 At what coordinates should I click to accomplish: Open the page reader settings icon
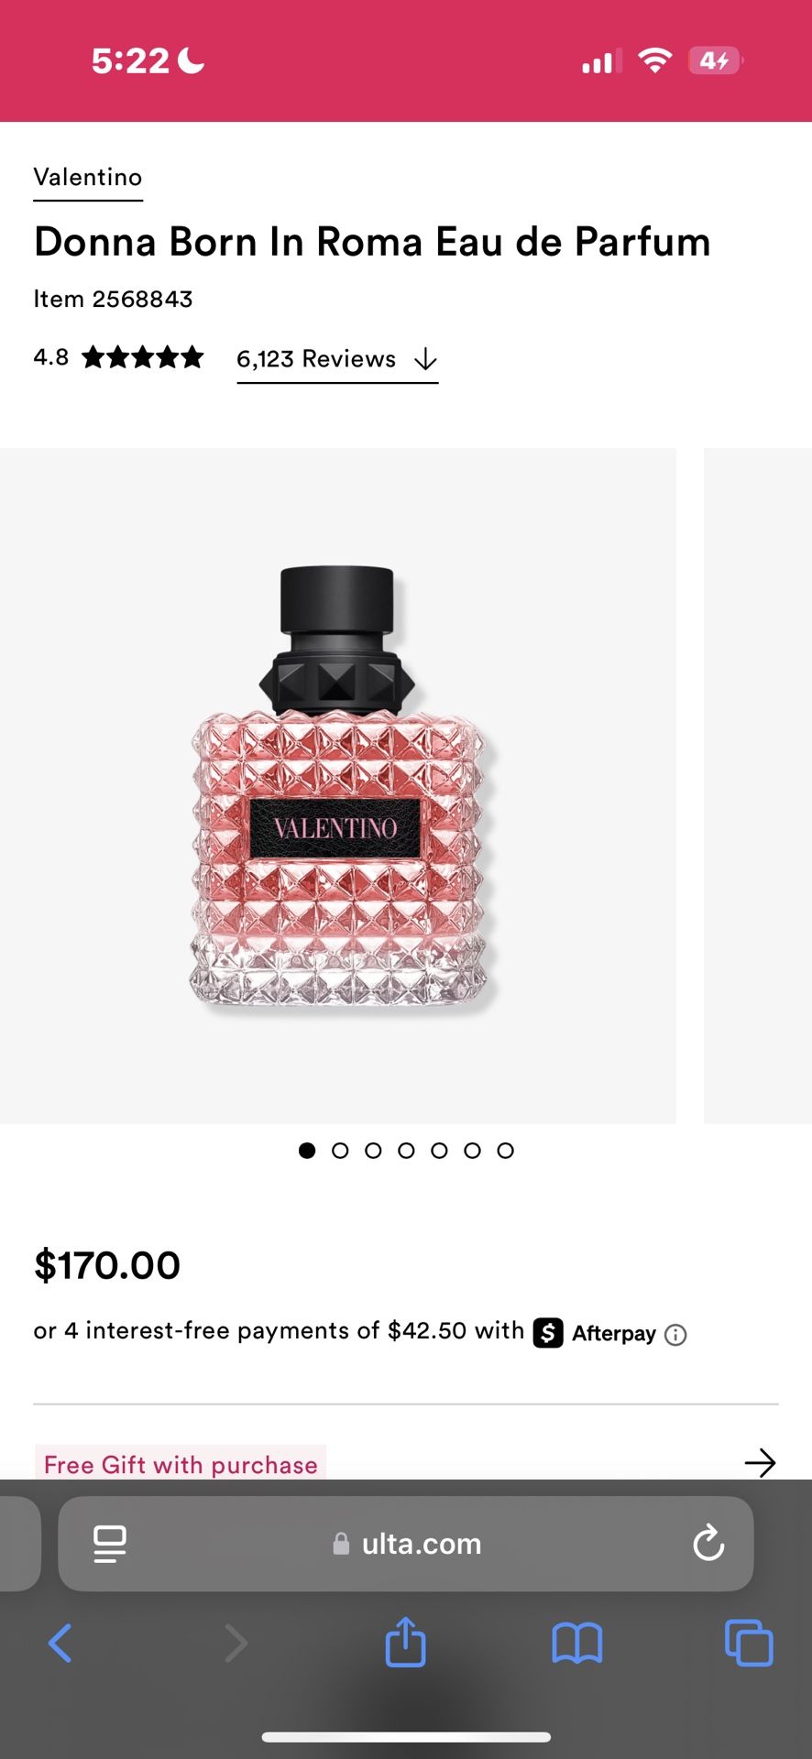point(110,1544)
